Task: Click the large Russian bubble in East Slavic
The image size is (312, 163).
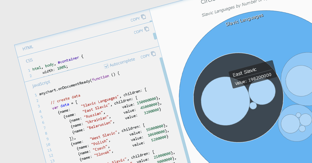Action: click(x=225, y=101)
